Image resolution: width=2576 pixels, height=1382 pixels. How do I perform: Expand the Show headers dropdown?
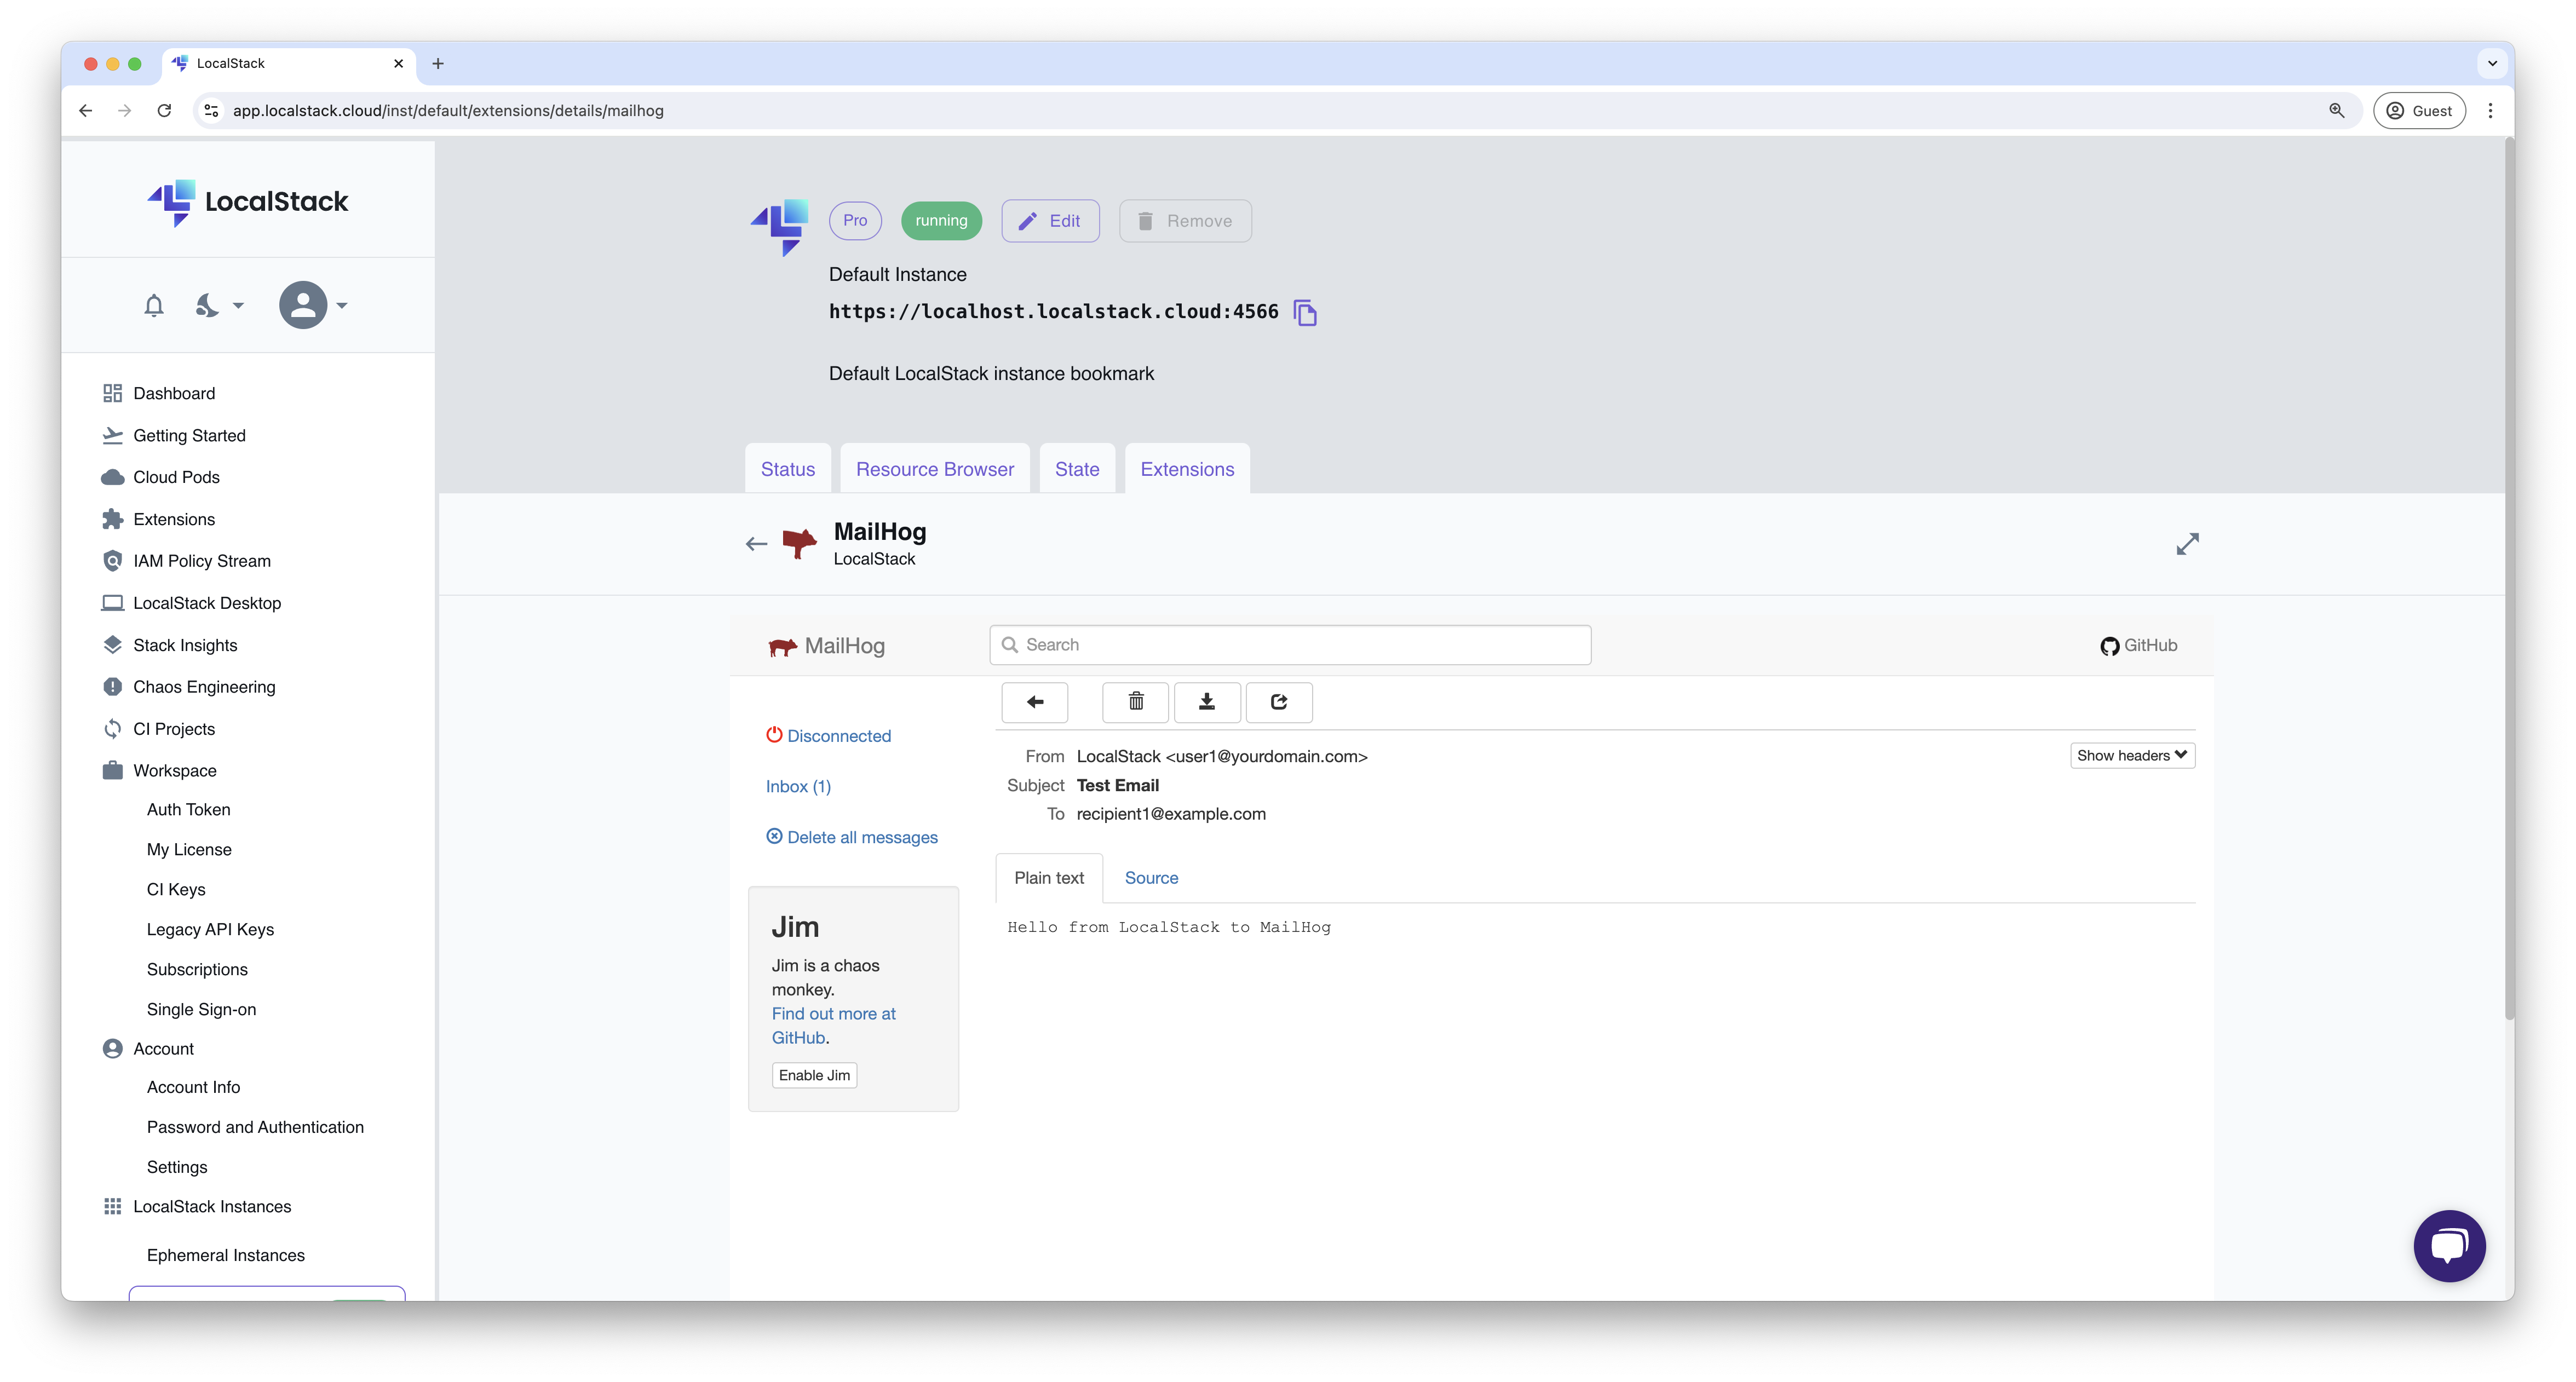click(x=2131, y=755)
